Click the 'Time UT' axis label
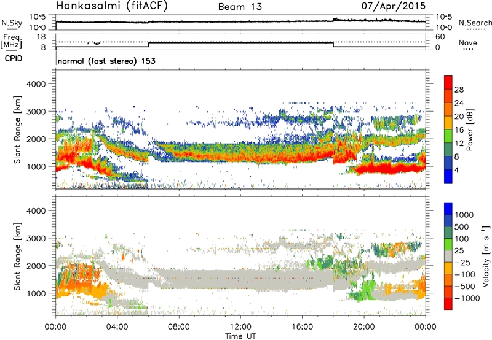 pyautogui.click(x=240, y=336)
